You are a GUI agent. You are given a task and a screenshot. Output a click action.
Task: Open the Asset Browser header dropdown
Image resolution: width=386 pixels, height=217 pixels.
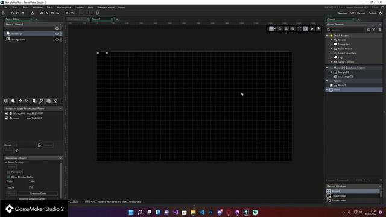(x=380, y=24)
